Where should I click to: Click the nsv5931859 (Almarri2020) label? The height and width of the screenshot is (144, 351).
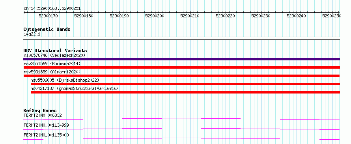[52, 72]
